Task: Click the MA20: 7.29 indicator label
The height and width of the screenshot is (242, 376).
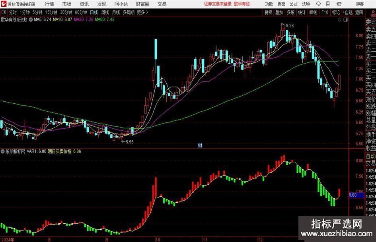Action: (84, 19)
